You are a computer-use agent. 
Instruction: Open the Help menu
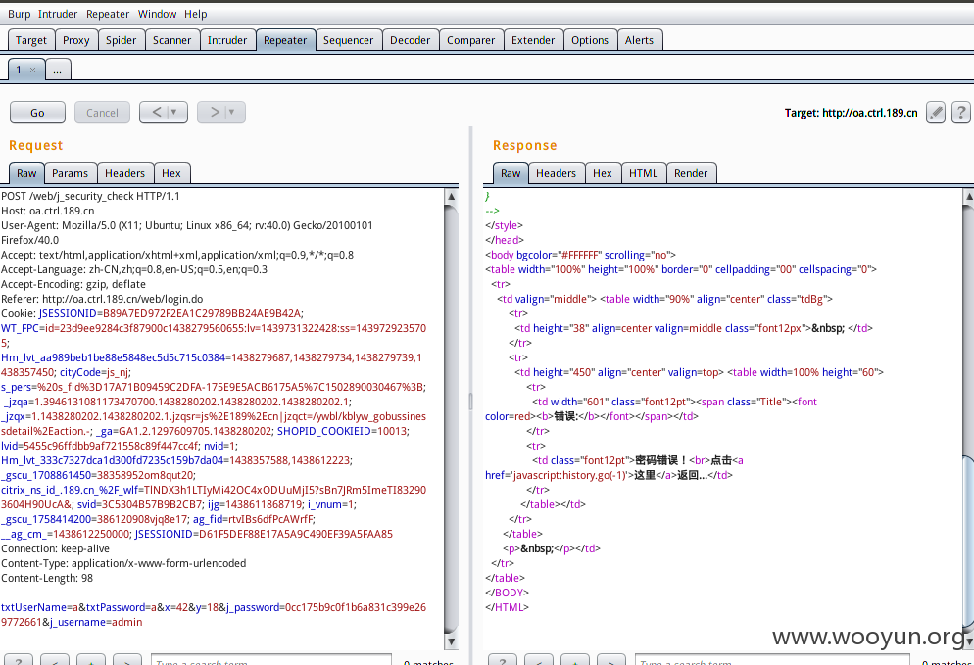pos(196,14)
